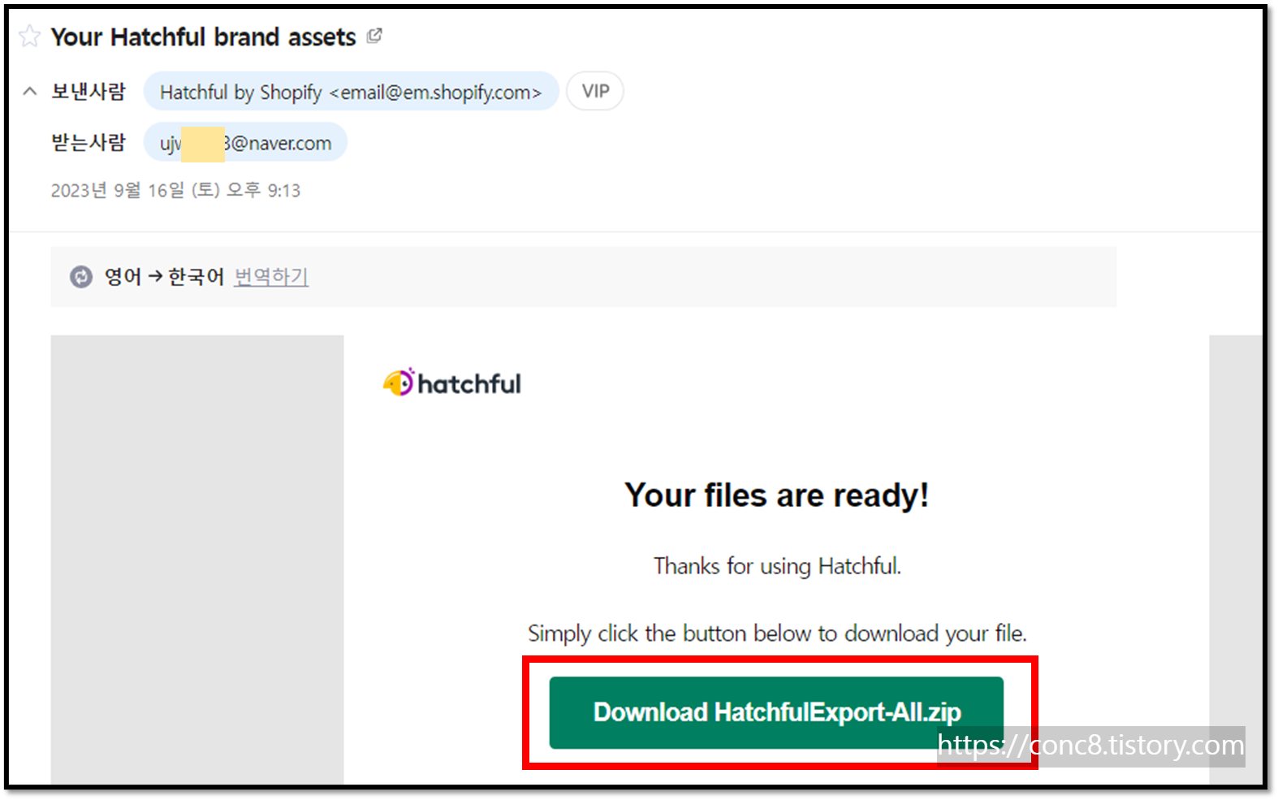This screenshot has height=800, width=1278.
Task: Click Download HatchfulExport-All.zip button
Action: (x=776, y=712)
